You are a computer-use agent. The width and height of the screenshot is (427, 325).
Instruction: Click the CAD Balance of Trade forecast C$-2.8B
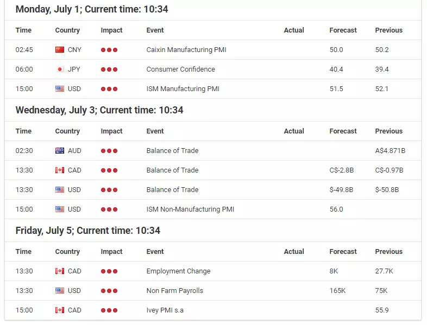pyautogui.click(x=342, y=170)
